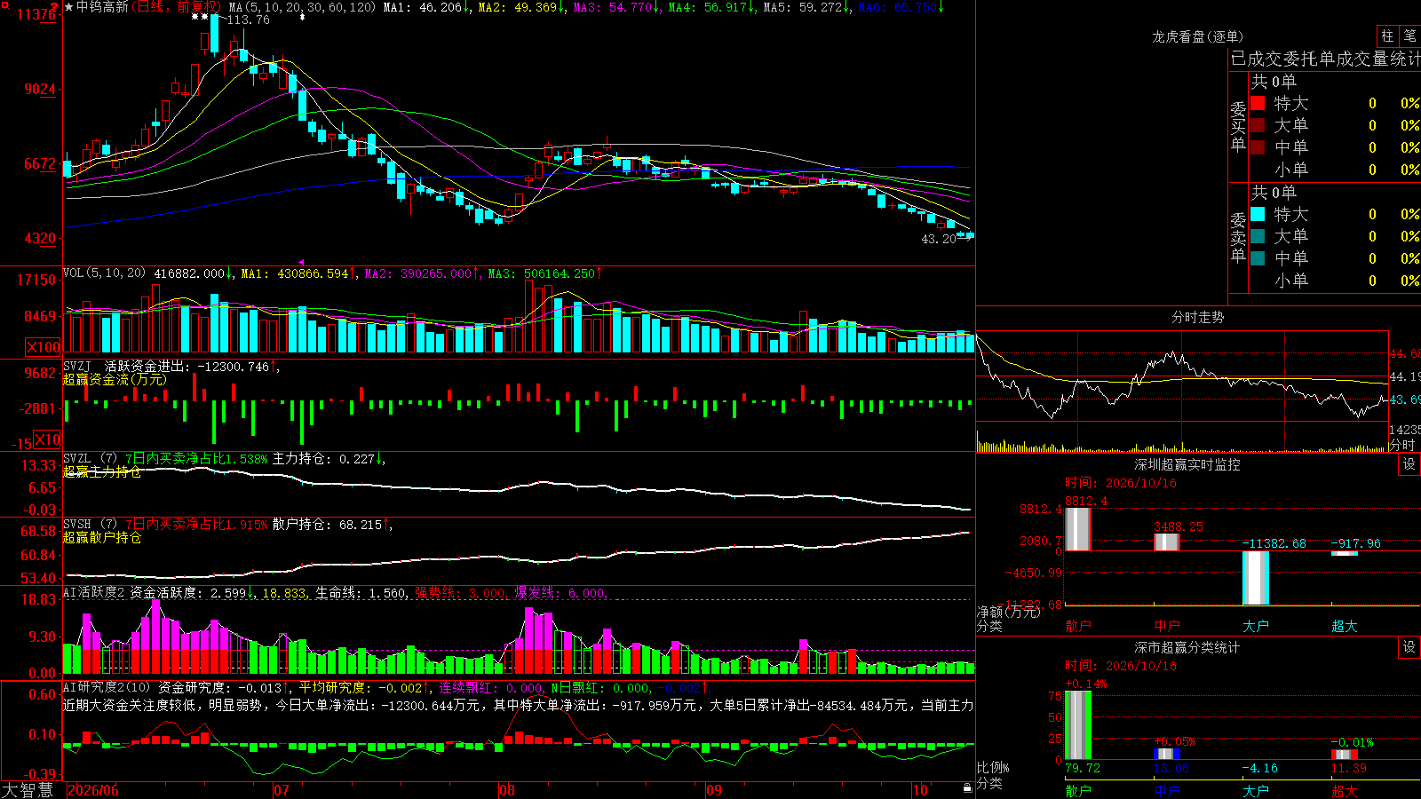The width and height of the screenshot is (1421, 799).
Task: Click the 大智慧 label at bottom-left
Action: pyautogui.click(x=28, y=790)
